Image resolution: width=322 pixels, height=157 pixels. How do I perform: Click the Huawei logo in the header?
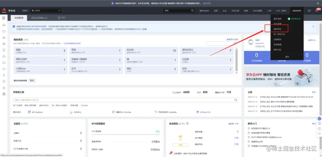[4, 10]
